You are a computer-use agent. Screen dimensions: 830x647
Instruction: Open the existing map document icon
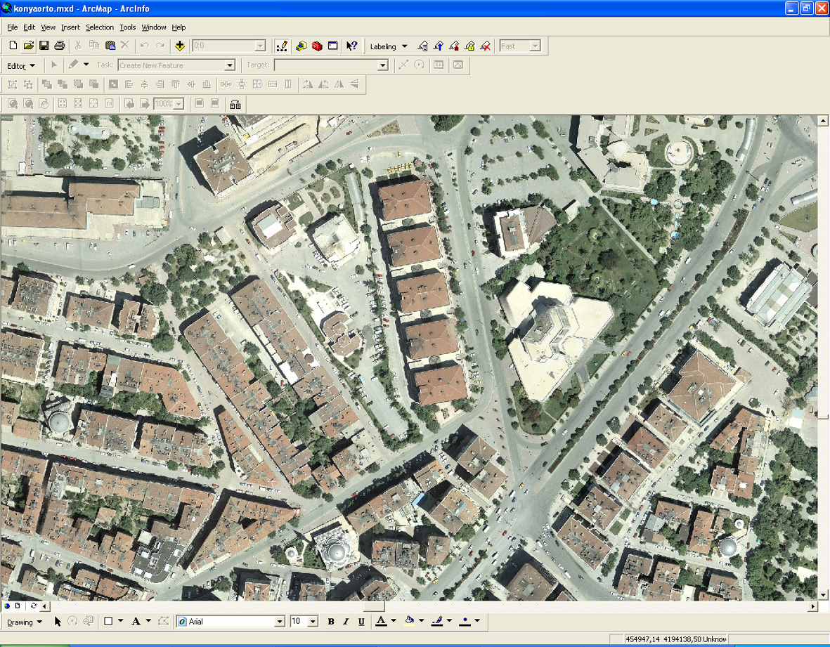coord(29,46)
